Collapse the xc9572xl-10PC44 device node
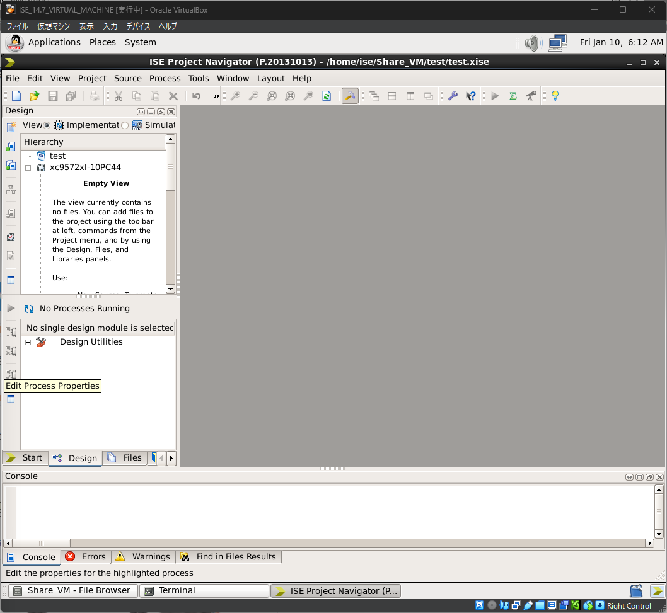 (x=28, y=168)
